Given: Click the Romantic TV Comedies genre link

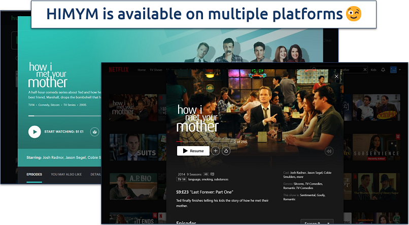Looking at the screenshot, I should coord(298,188).
